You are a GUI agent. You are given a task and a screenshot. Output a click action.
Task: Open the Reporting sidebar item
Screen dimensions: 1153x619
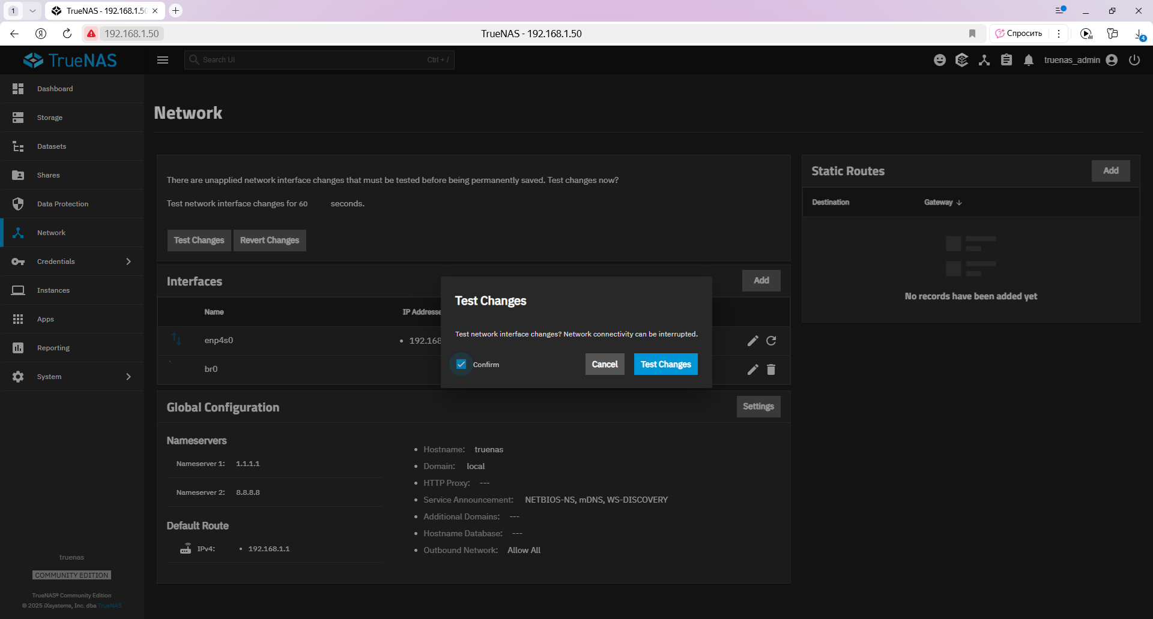[x=72, y=348]
